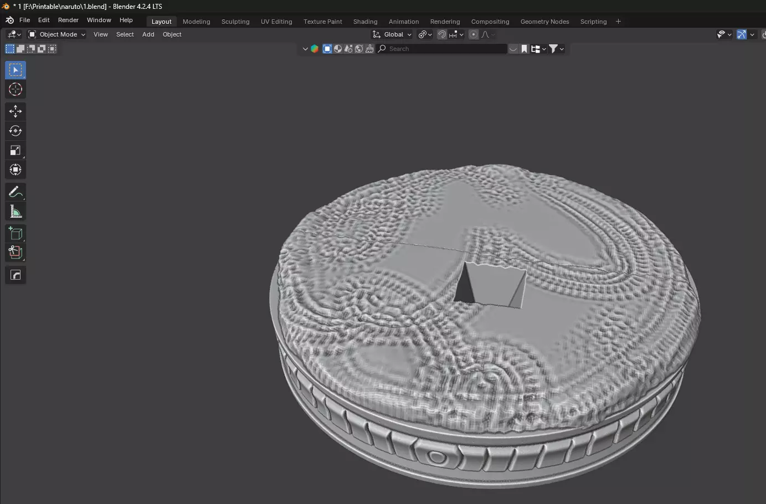Pick the Rotate tool

click(16, 131)
